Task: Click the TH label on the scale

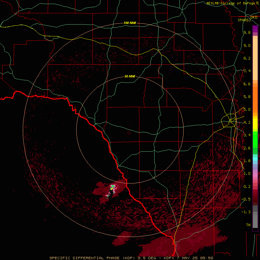Action: point(248,225)
